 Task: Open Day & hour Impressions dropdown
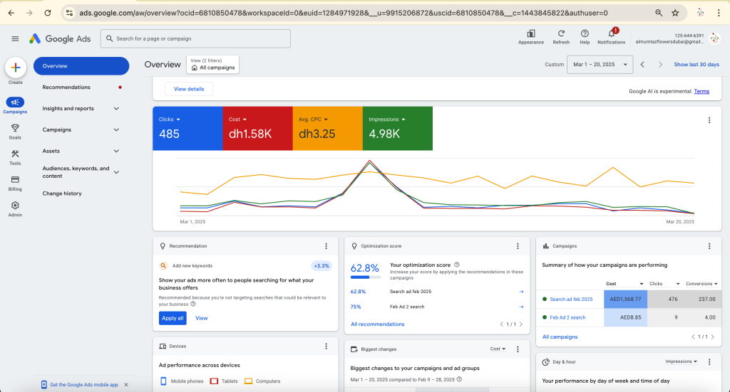tap(681, 361)
